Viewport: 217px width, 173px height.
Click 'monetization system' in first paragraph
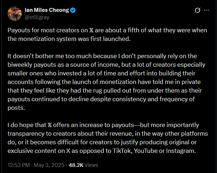47,39
